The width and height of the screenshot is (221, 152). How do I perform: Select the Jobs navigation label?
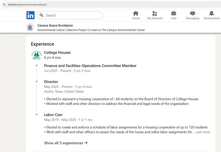[173, 18]
